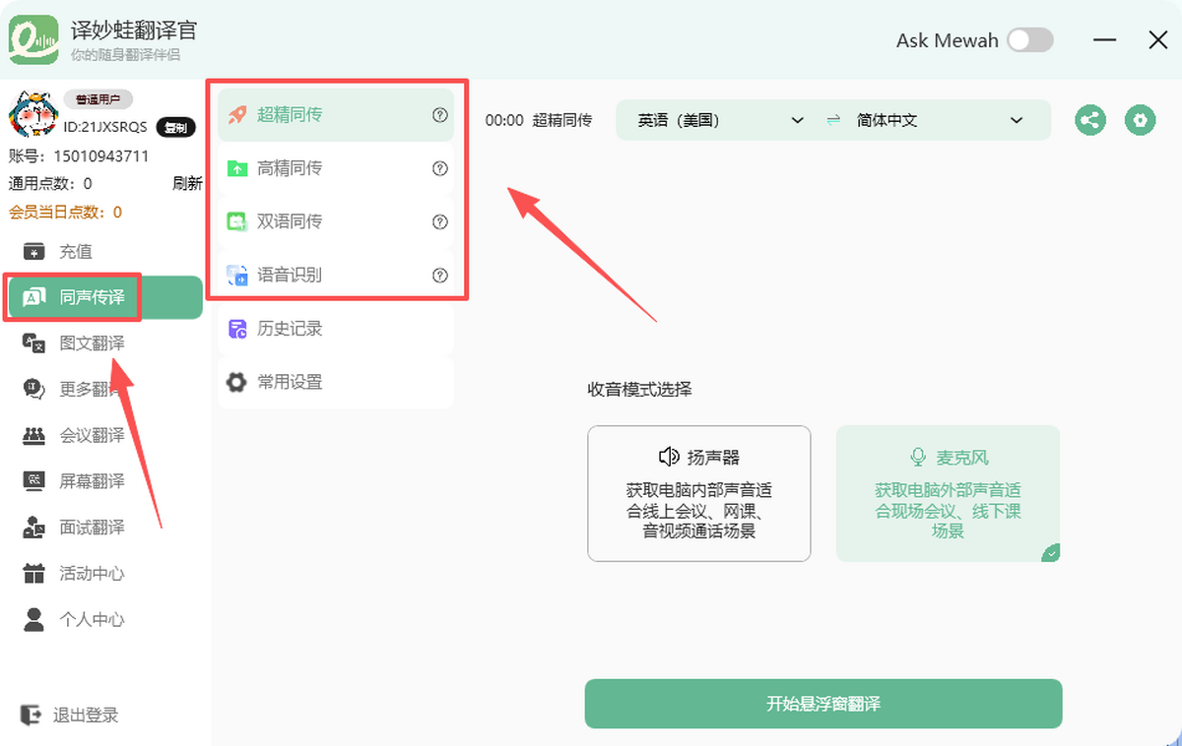The width and height of the screenshot is (1182, 746).
Task: Click the swap languages arrows icon
Action: pos(833,120)
